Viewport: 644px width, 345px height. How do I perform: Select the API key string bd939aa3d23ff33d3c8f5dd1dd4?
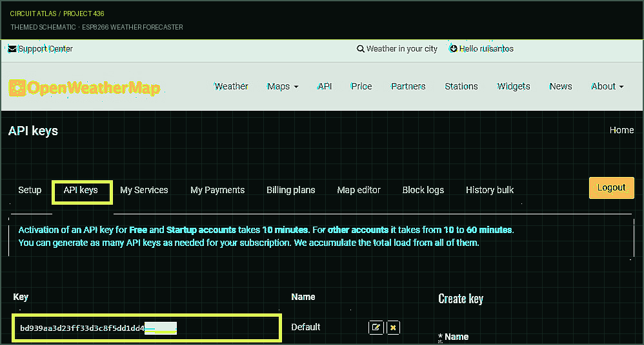tap(82, 328)
